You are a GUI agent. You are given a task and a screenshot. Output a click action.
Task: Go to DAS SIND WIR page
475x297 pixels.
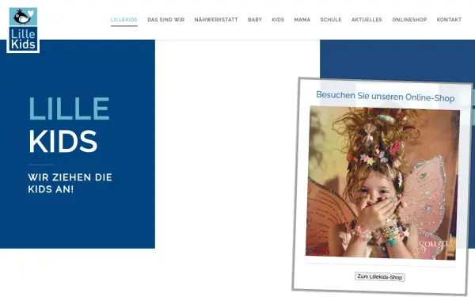(165, 20)
